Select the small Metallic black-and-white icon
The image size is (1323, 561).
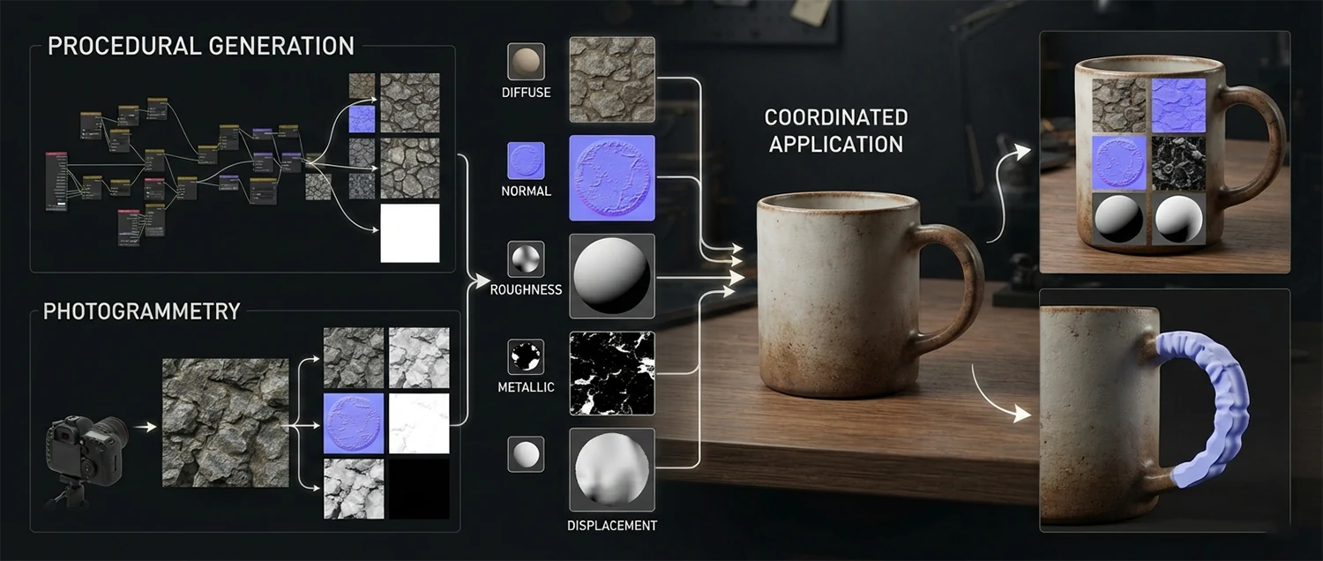click(x=526, y=356)
